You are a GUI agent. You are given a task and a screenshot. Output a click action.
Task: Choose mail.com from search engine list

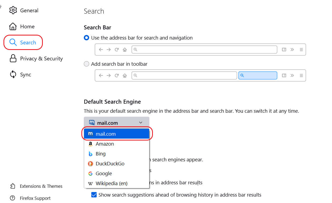click(x=116, y=134)
